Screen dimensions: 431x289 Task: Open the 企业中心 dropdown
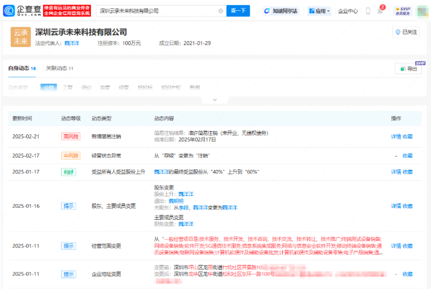[348, 11]
